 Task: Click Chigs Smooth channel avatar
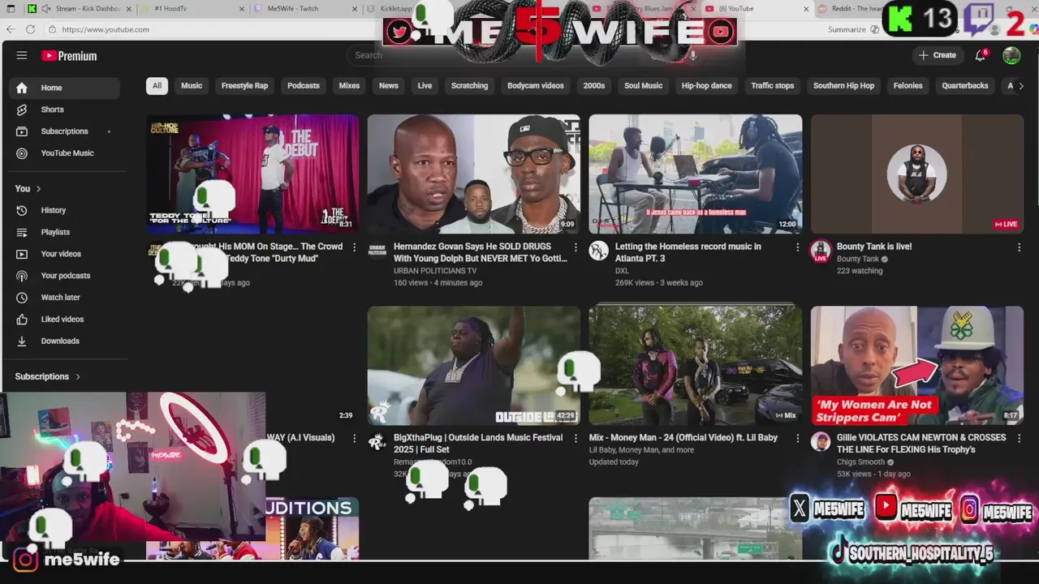821,441
